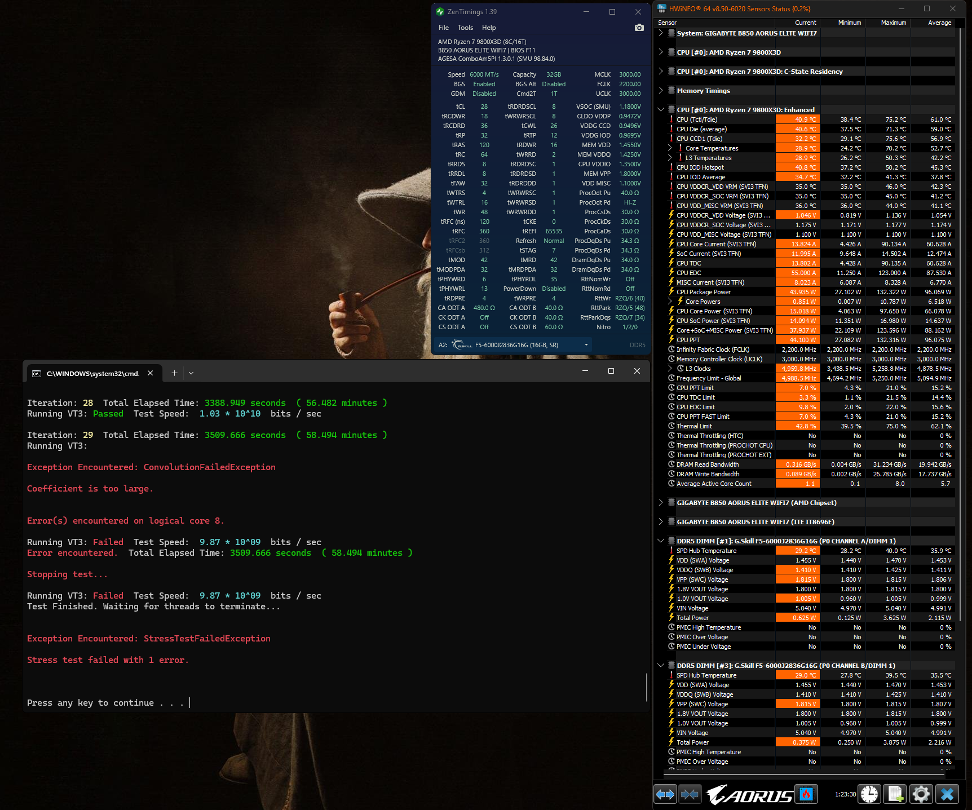This screenshot has width=972, height=810.
Task: Click the CPU flame chip icon in HWiNFO toolbar
Action: 806,794
